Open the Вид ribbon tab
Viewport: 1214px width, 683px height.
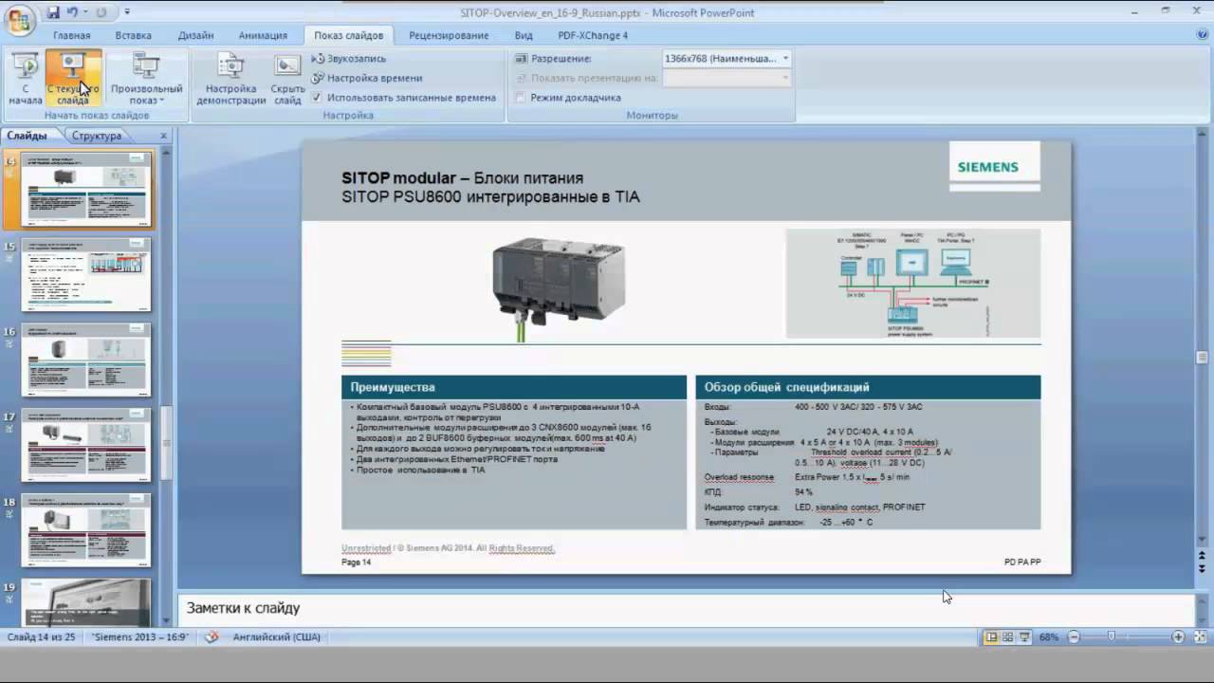point(524,35)
